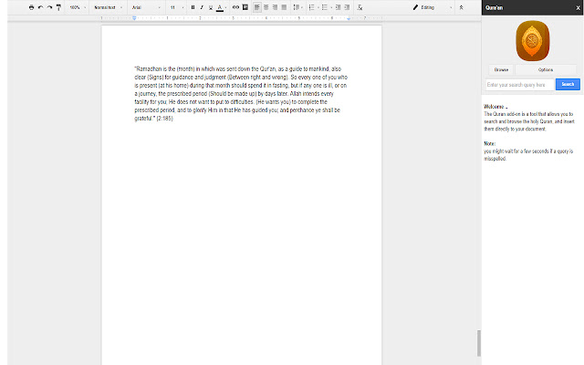Image resolution: width=584 pixels, height=365 pixels.
Task: Open the 100% zoom dropdown
Action: 78,7
